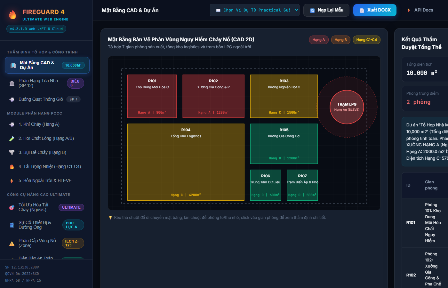Viewport: 448px width, 288px height.
Task: Click the flame icon for Tải Trọng Nhiệt
Action: (x=12, y=167)
